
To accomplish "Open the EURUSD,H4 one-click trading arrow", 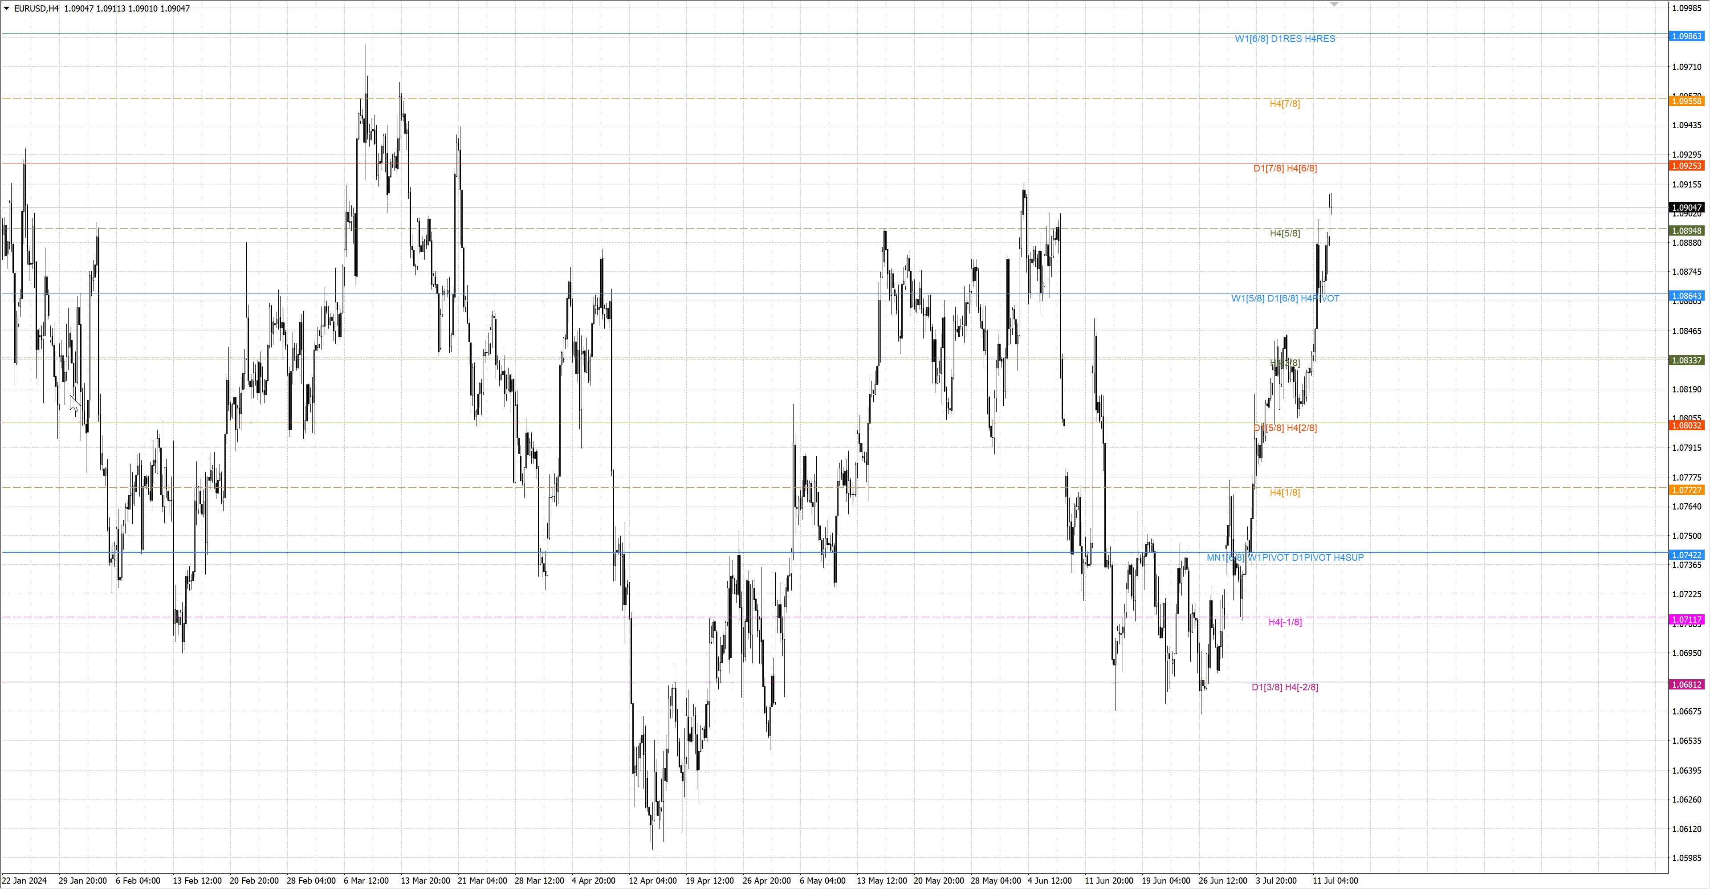I will (7, 8).
